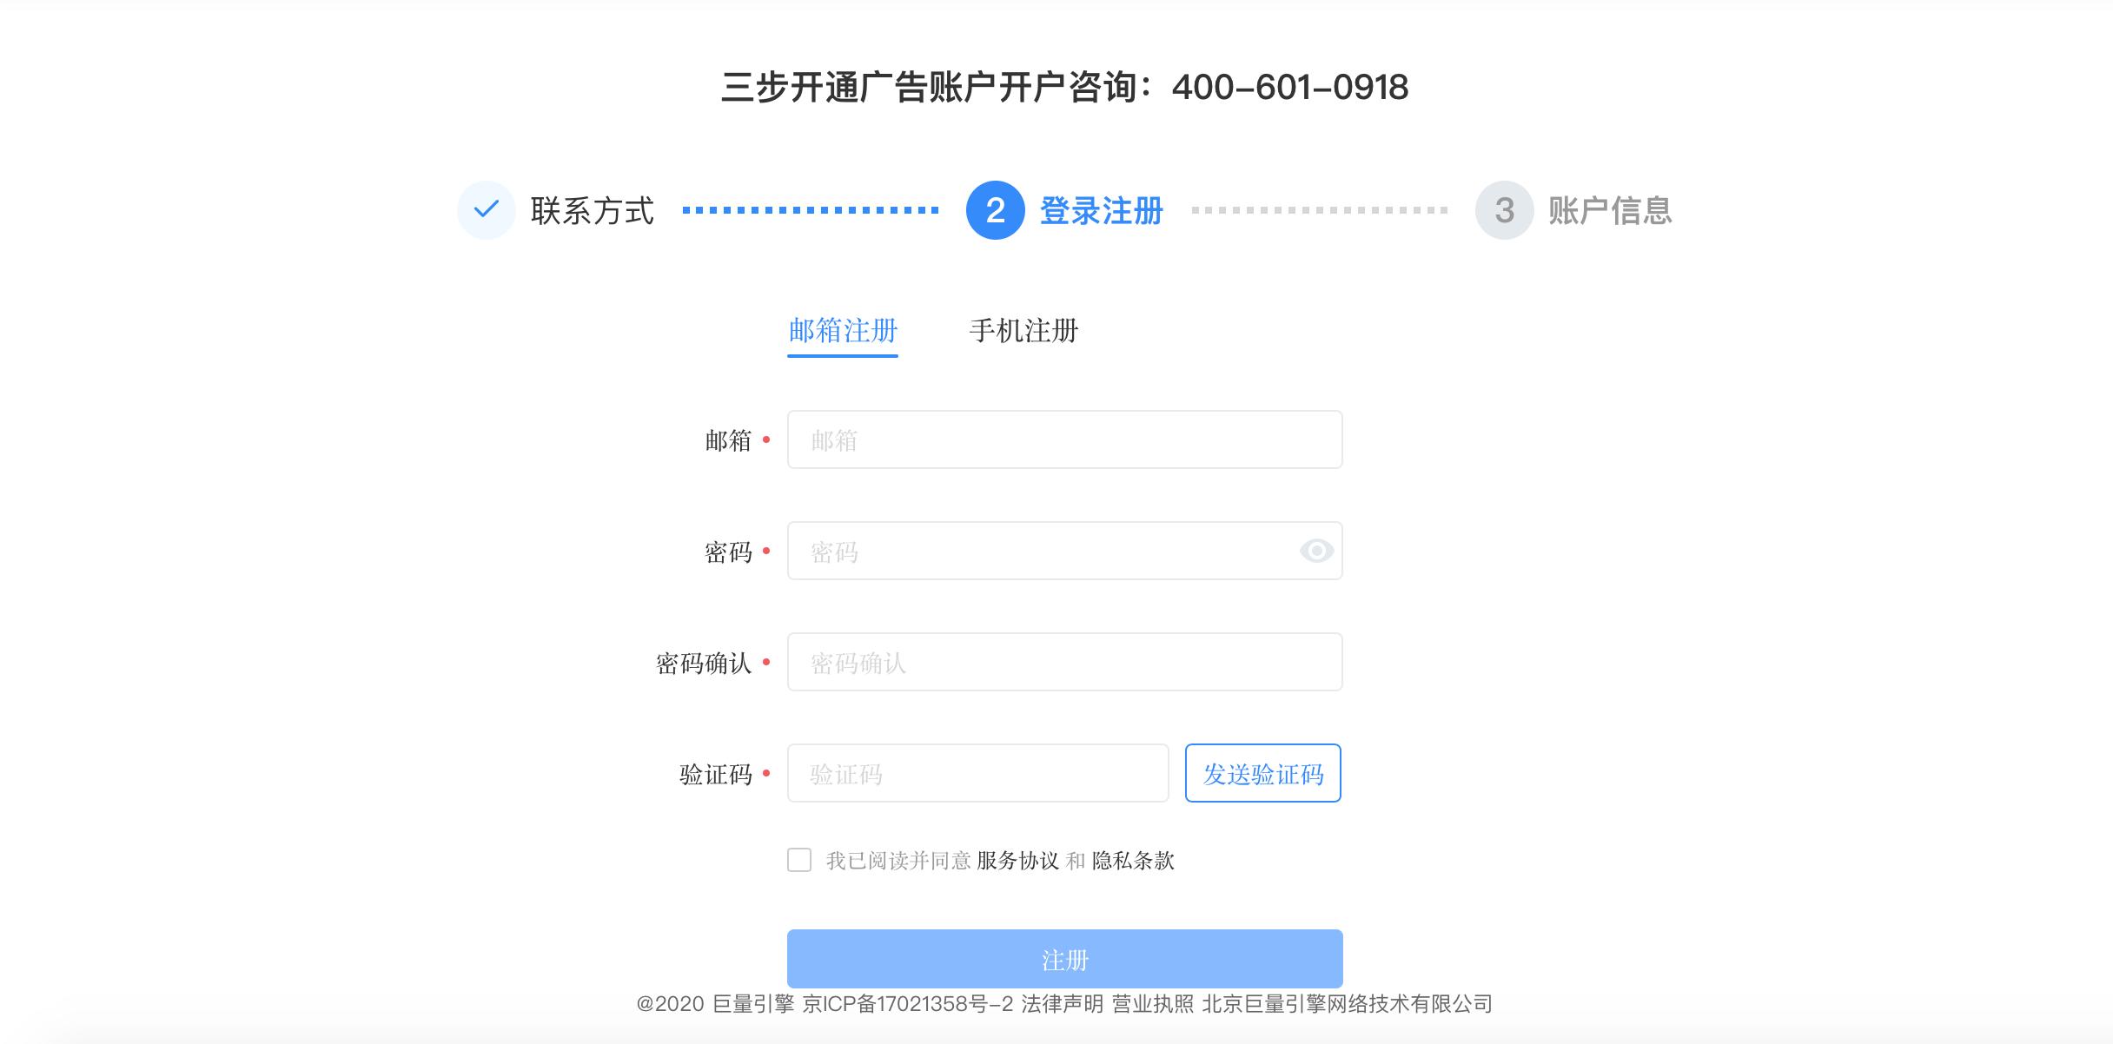Click the 发送验证码 button
The width and height of the screenshot is (2113, 1044).
[x=1262, y=773]
